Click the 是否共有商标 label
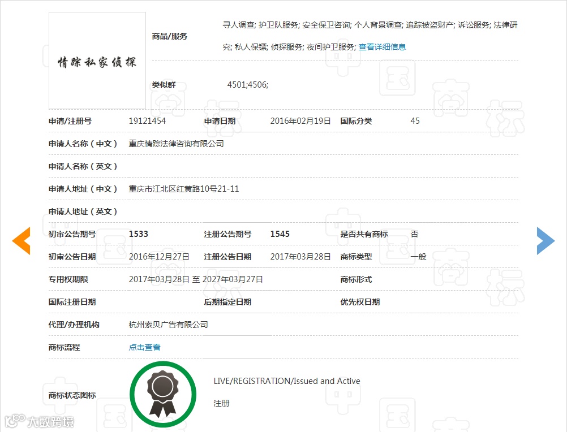The image size is (567, 432). pos(364,234)
